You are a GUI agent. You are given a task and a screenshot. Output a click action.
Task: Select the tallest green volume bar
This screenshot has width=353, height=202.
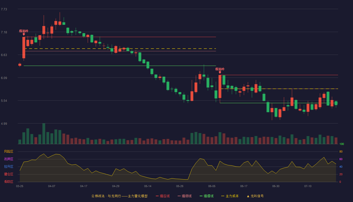coord(44,134)
